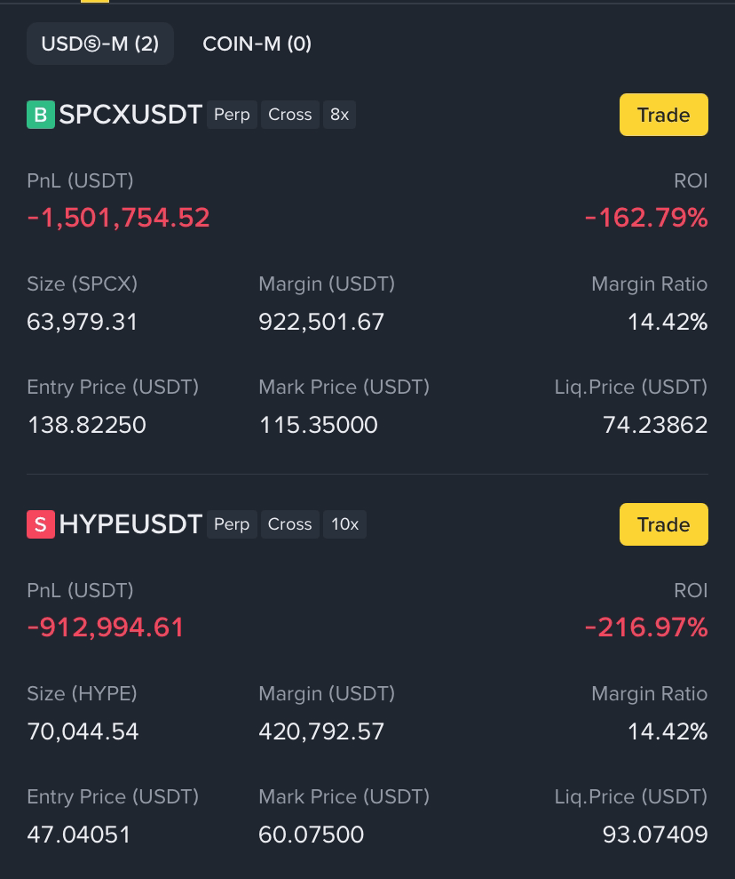This screenshot has height=879, width=735.
Task: Select the 10x leverage tag on HYPEUSDT
Action: [x=344, y=524]
